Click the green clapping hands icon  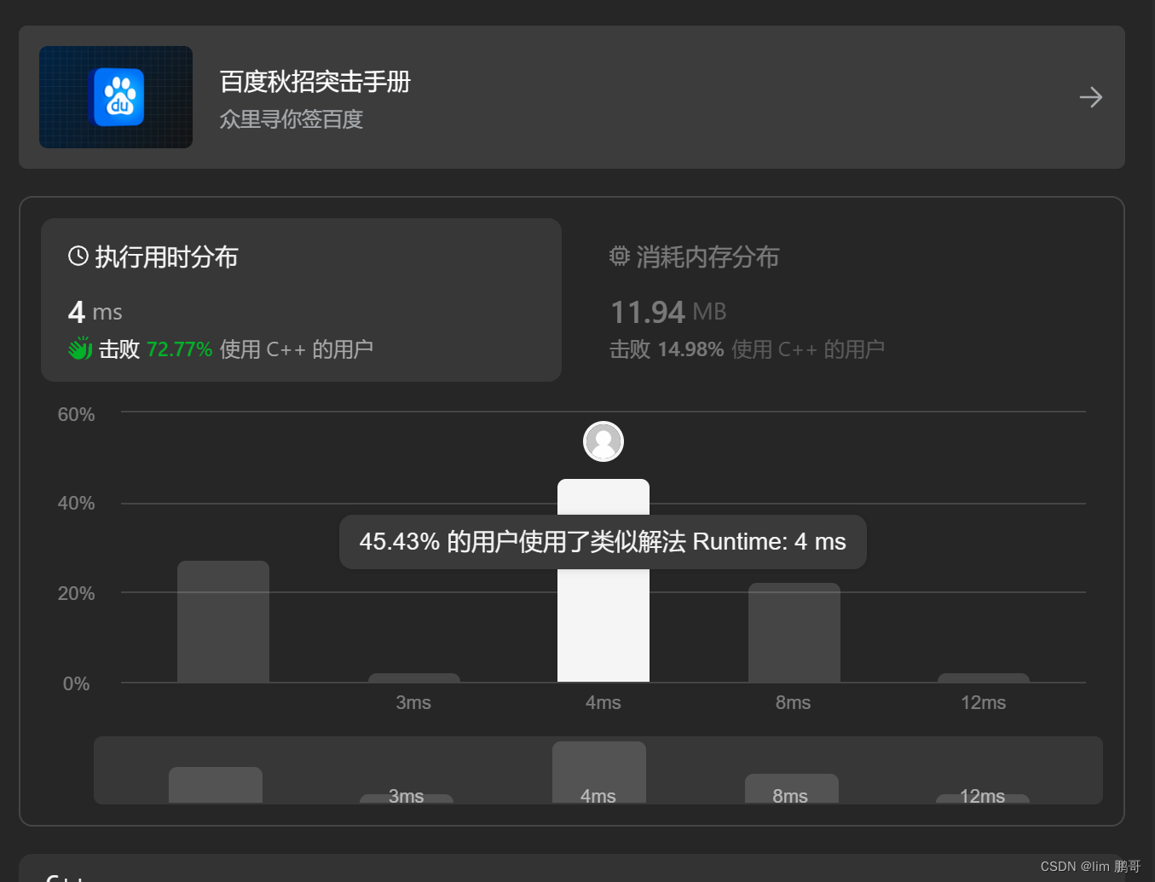[80, 349]
